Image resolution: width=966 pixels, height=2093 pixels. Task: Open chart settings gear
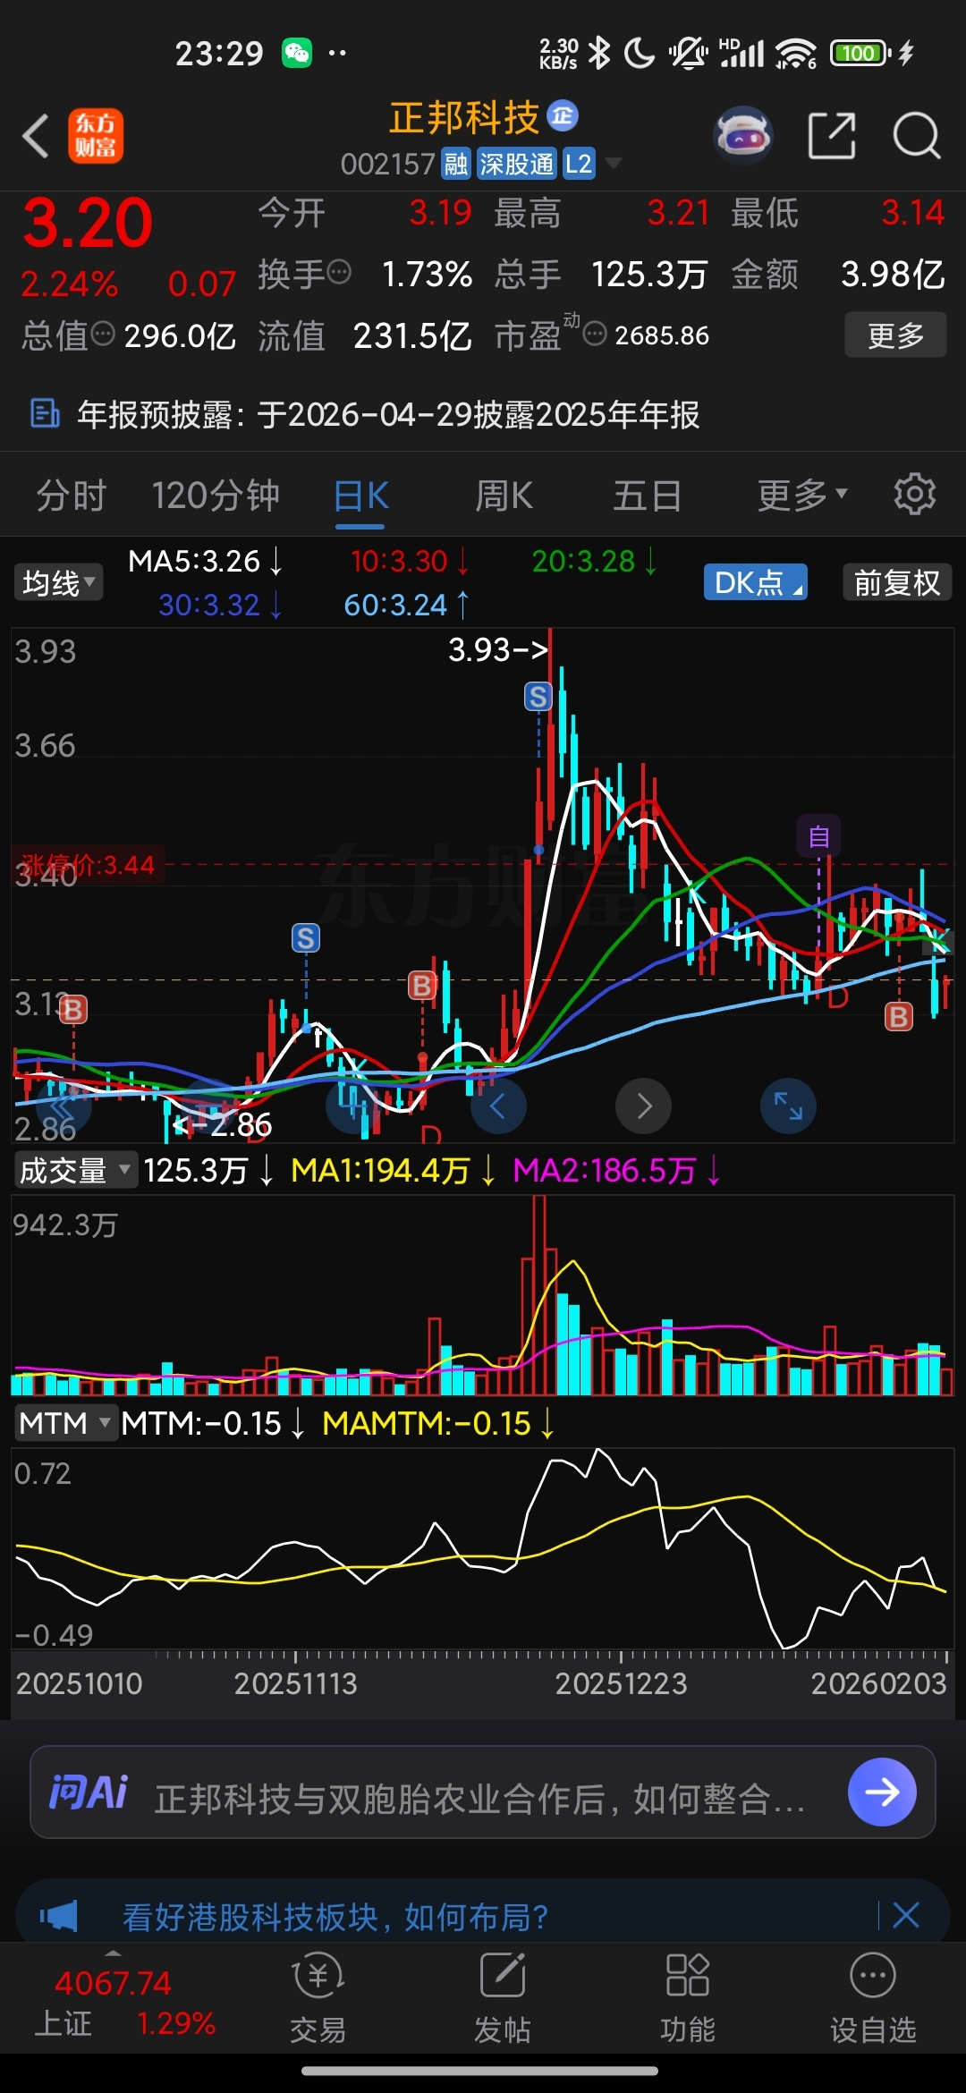tap(914, 495)
